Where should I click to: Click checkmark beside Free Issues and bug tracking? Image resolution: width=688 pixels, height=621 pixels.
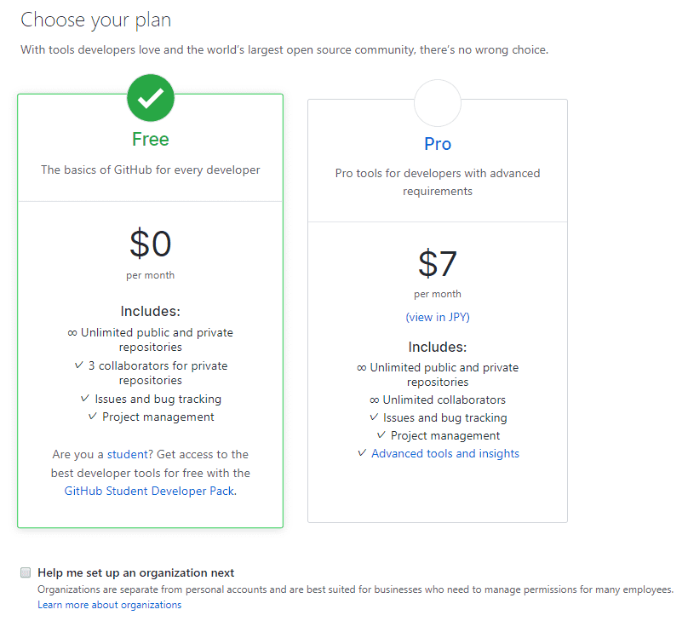pyautogui.click(x=85, y=399)
